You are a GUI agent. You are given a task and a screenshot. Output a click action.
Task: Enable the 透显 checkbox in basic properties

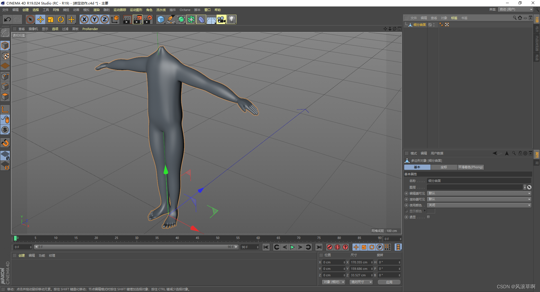(x=429, y=217)
